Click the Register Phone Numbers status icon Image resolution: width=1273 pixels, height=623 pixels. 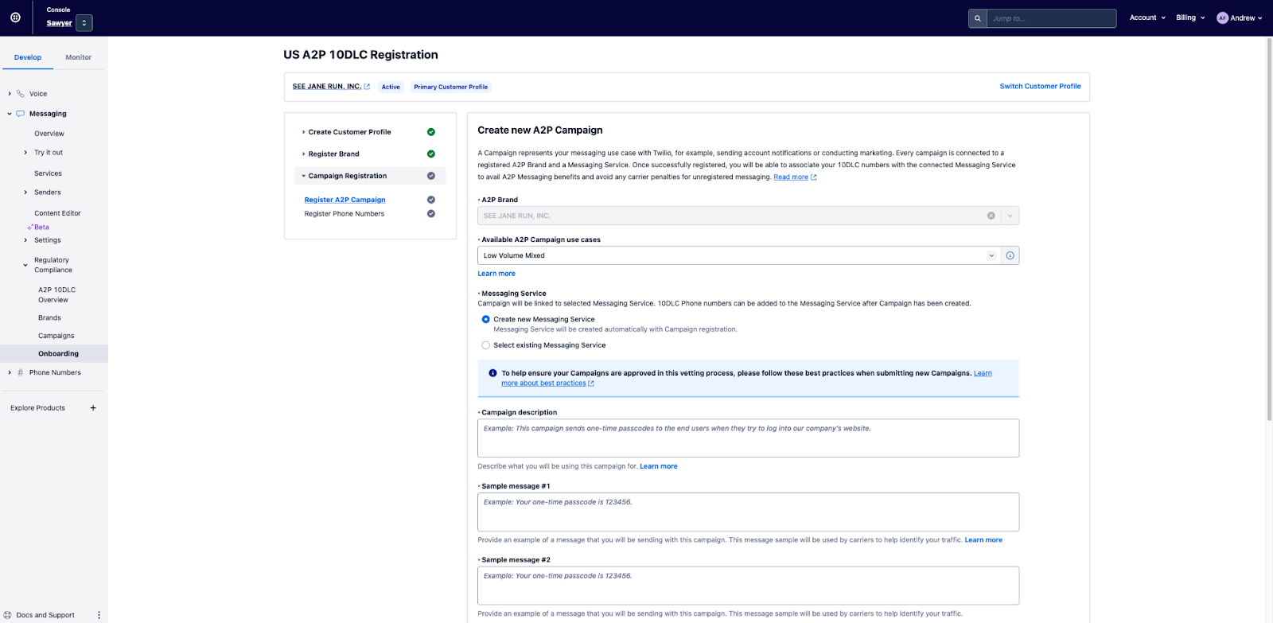pos(431,214)
